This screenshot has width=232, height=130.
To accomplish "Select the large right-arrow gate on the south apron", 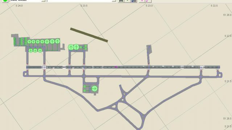I will [95, 88].
